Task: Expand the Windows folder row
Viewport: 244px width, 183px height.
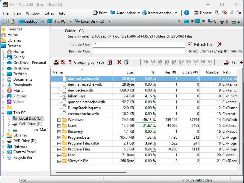Action: point(59,120)
